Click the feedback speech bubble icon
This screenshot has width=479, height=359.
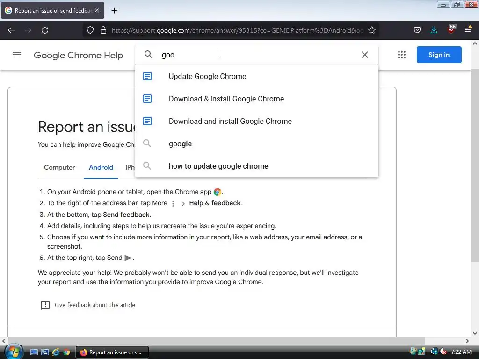tap(45, 305)
